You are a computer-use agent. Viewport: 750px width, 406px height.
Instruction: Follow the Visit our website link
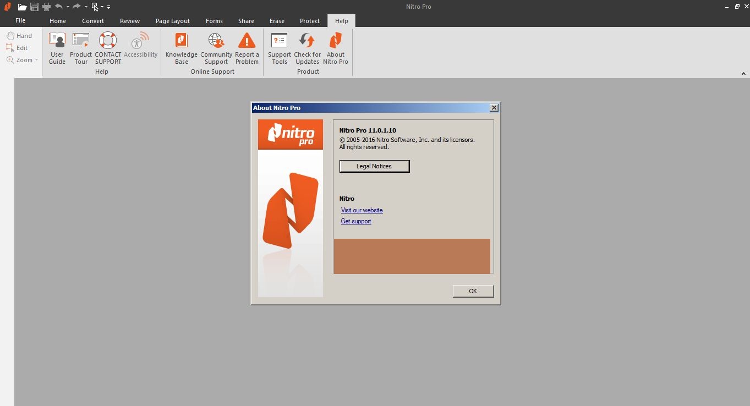(x=362, y=210)
